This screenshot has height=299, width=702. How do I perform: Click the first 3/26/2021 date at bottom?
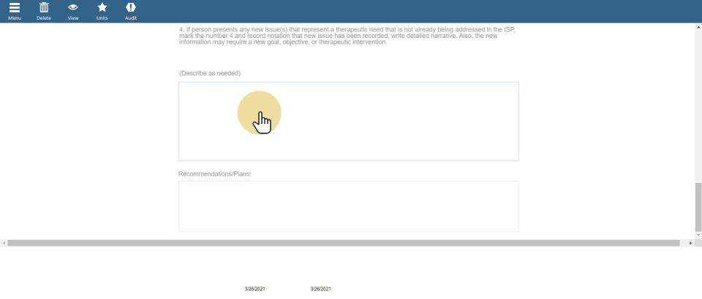coord(254,290)
